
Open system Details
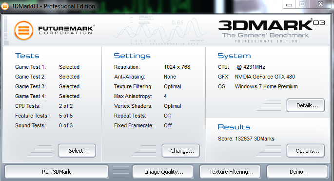click(306, 105)
